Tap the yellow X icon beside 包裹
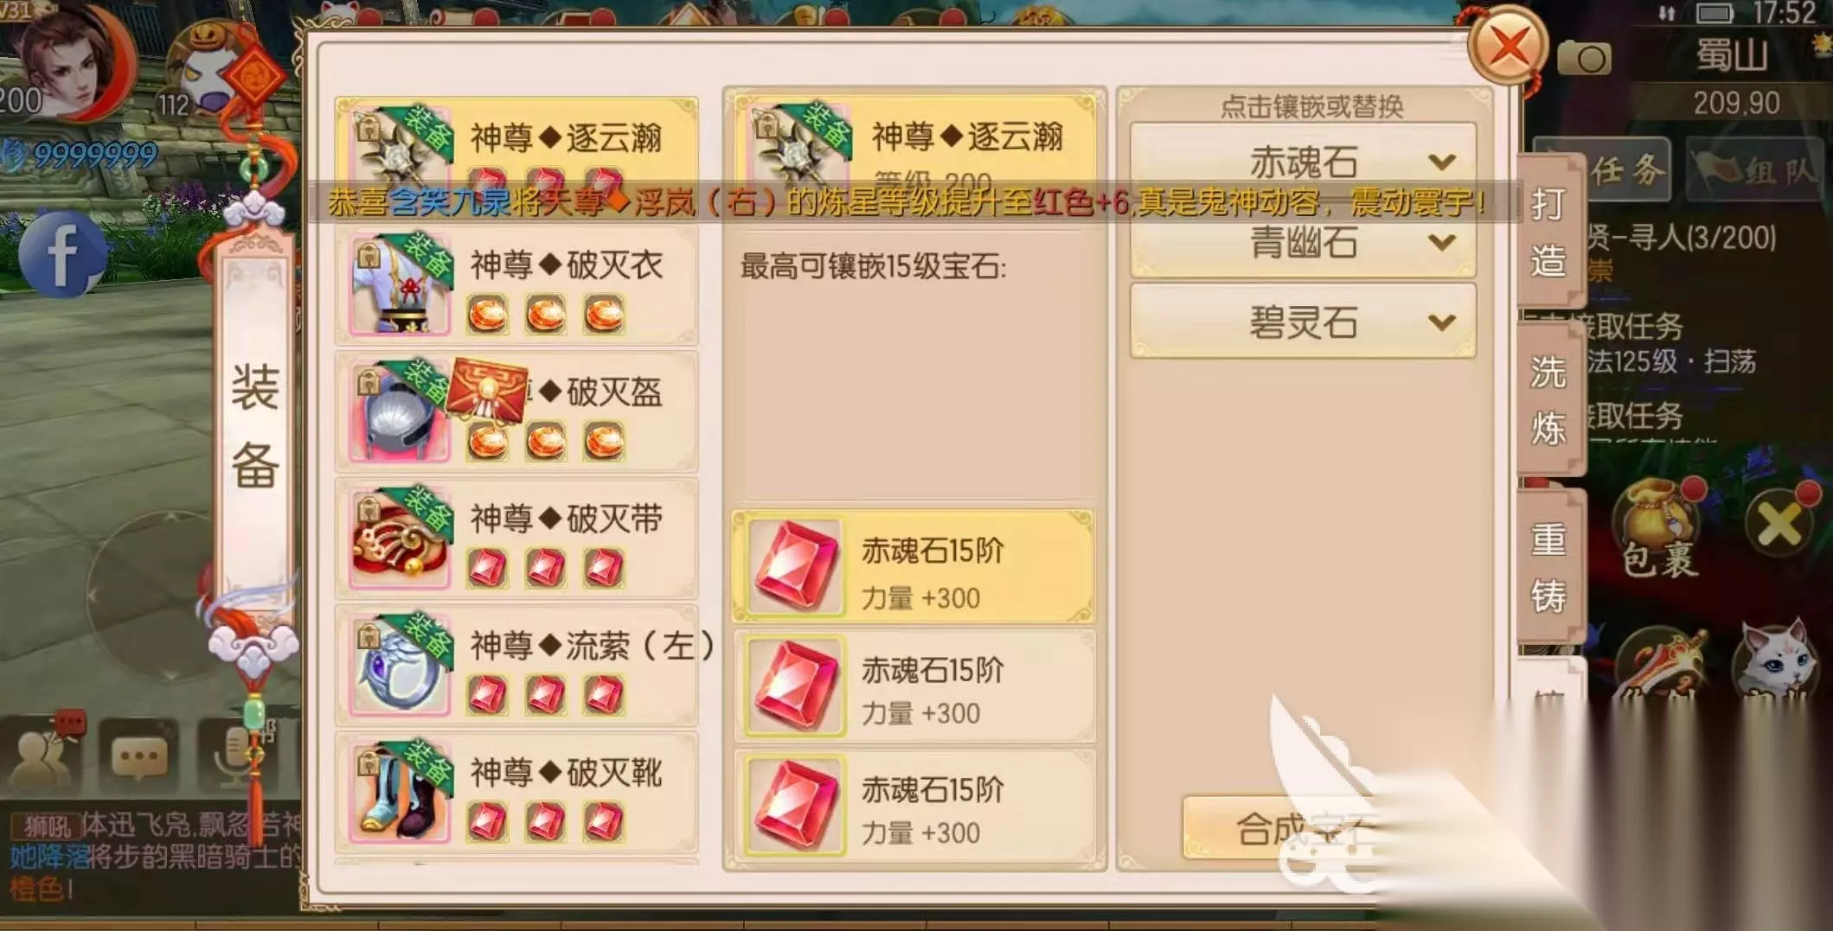The height and width of the screenshot is (931, 1833). coord(1779,522)
